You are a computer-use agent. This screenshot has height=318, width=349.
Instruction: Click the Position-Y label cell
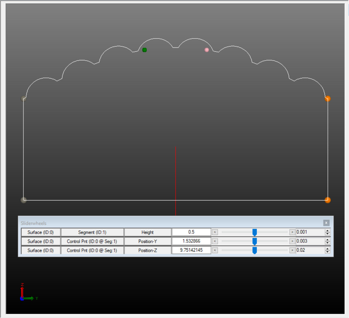coord(148,241)
